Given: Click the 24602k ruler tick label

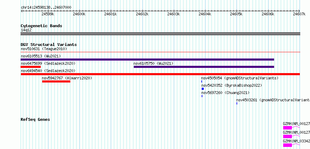Looking at the screenshot, I should [x=142, y=14].
